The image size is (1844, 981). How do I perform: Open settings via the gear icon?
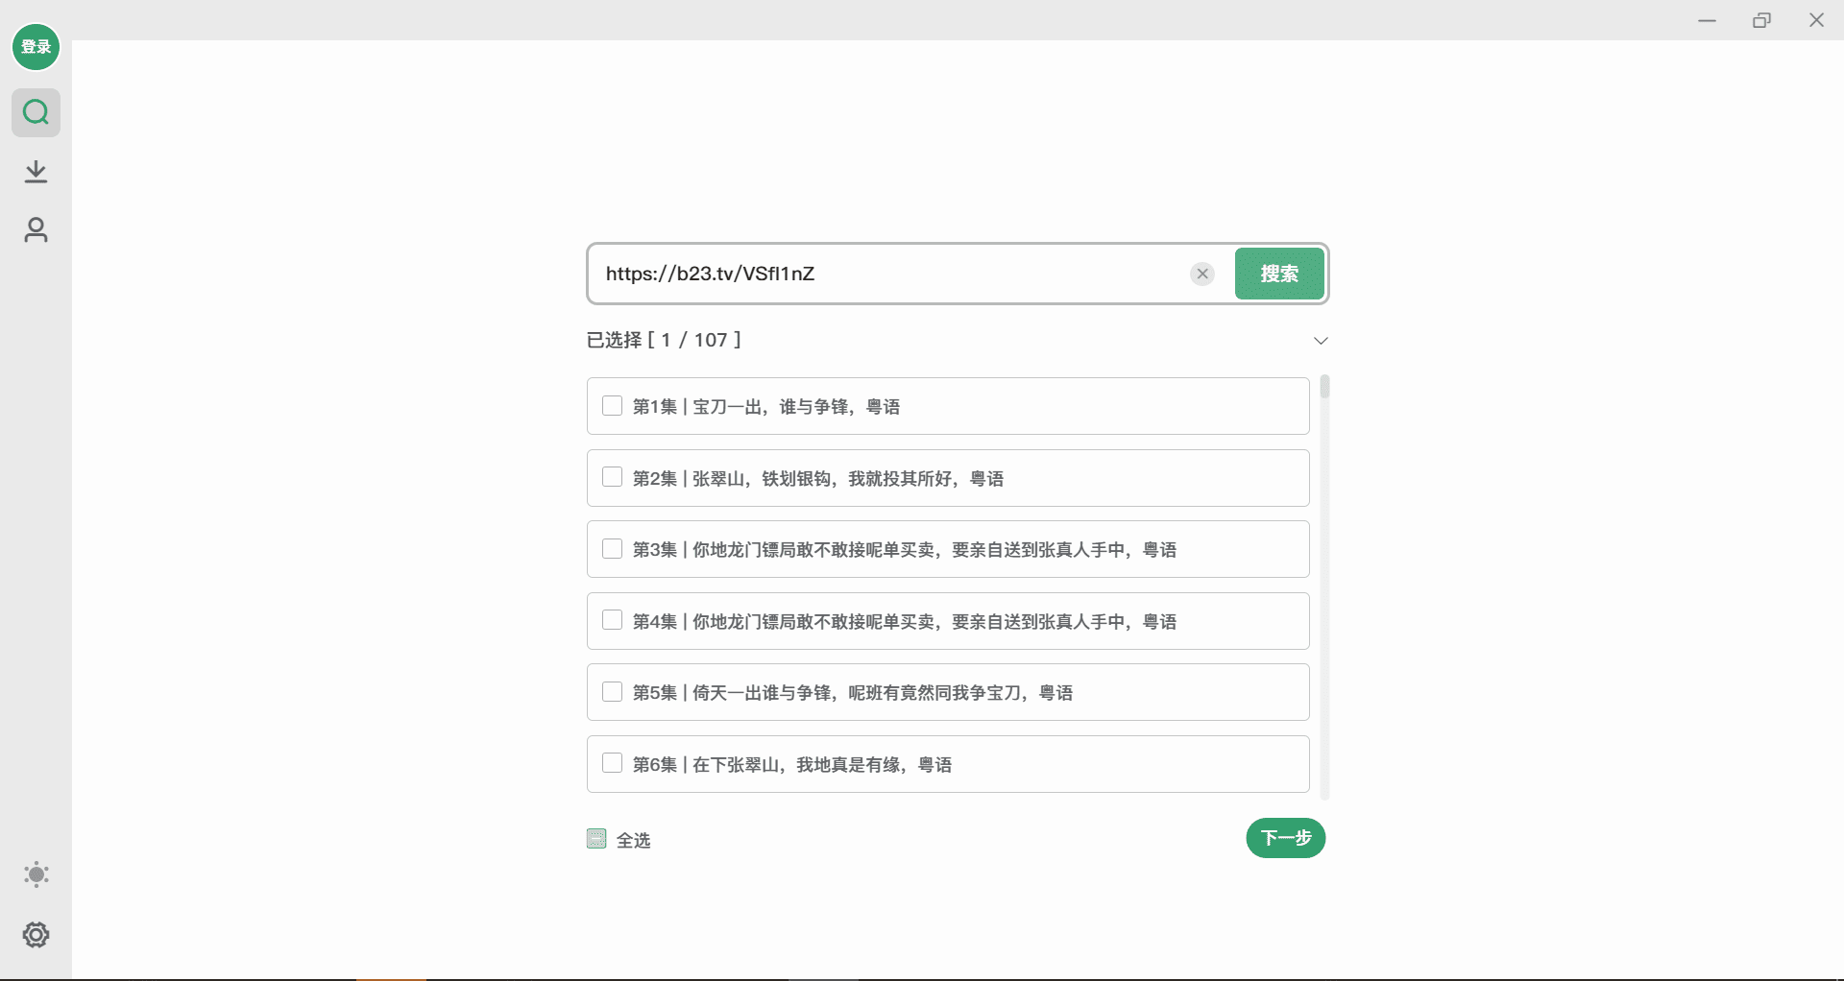point(36,935)
